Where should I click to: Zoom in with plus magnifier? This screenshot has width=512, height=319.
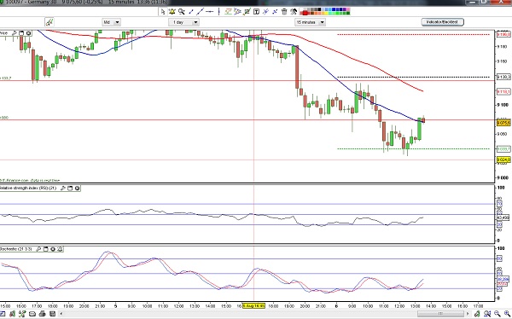508,314
